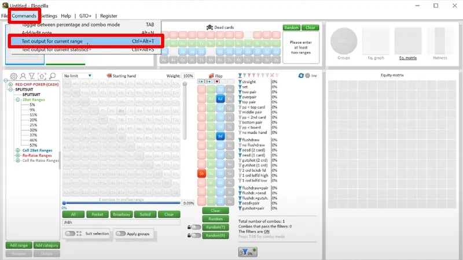
Task: Select the As card in the flop grid
Action: pos(230,90)
